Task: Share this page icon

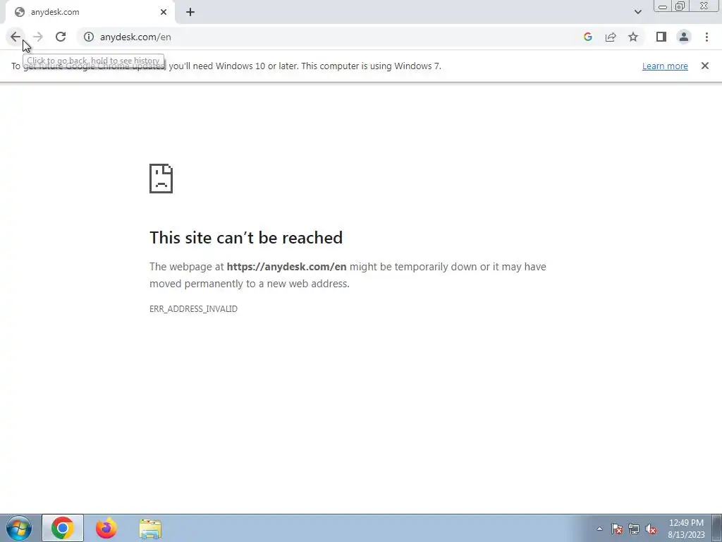Action: (x=611, y=37)
